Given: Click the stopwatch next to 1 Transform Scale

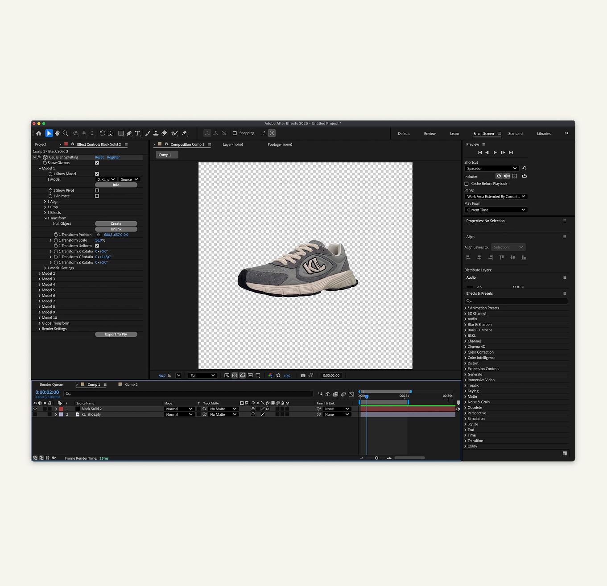Looking at the screenshot, I should point(56,240).
